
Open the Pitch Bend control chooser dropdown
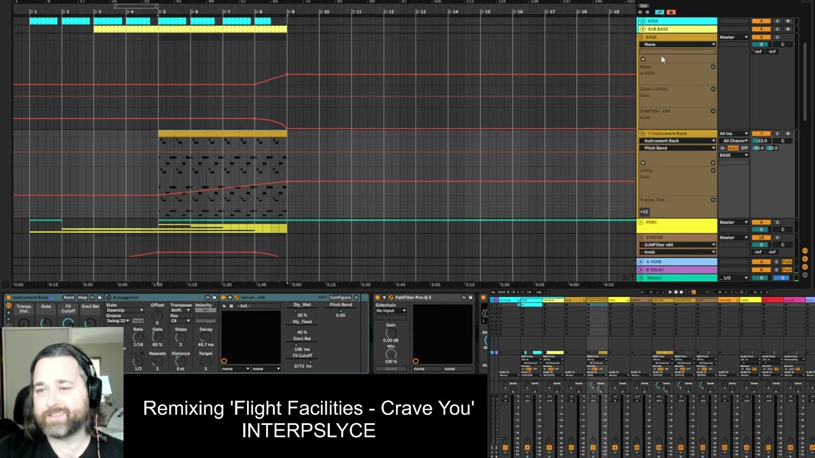pyautogui.click(x=677, y=148)
